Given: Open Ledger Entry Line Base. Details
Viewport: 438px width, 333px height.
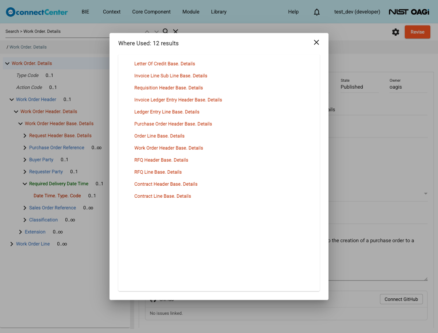Looking at the screenshot, I should click(167, 112).
